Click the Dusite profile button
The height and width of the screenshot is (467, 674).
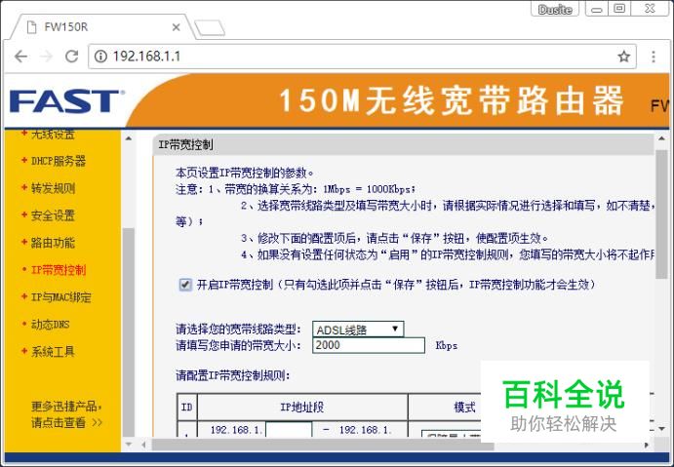(x=555, y=10)
